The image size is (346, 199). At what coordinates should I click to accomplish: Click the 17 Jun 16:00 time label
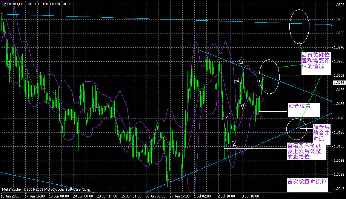coord(35,196)
